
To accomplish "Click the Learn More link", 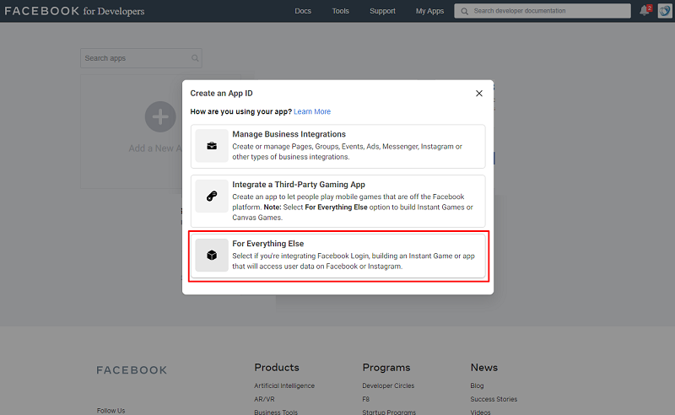I will (x=312, y=111).
